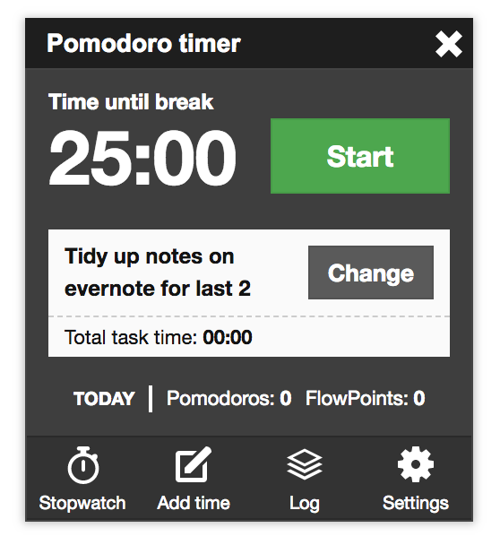Select the Stopwatch label

pyautogui.click(x=82, y=503)
